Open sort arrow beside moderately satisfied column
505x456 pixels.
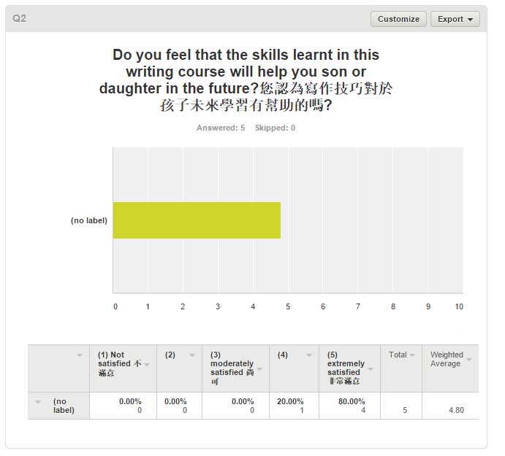click(x=259, y=369)
